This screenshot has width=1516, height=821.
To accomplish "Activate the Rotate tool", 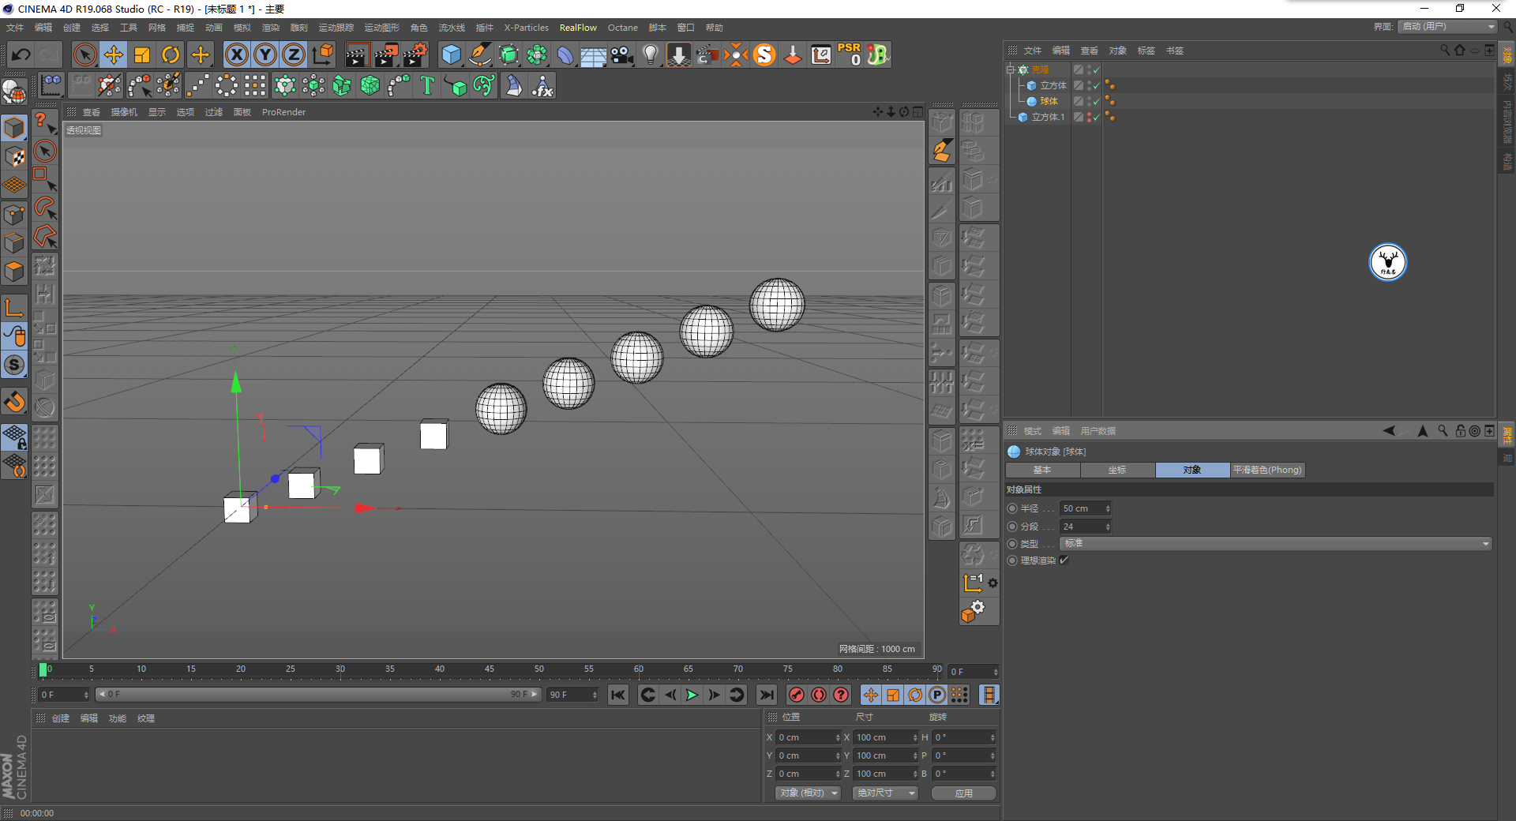I will tap(171, 55).
